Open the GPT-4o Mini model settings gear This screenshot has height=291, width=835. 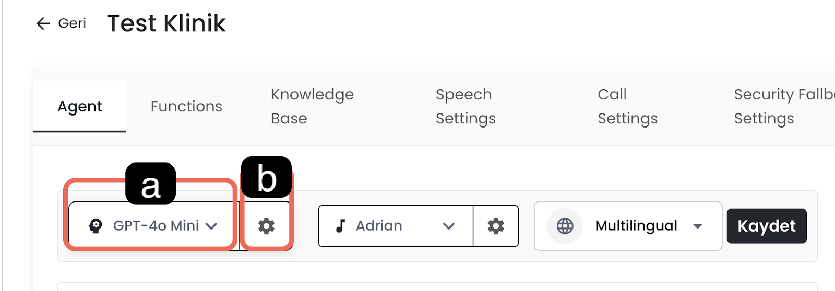266,226
